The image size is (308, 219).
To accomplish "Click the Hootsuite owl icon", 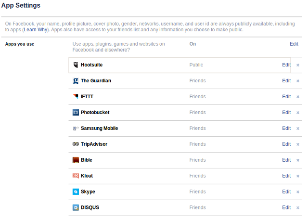I will tap(76, 65).
